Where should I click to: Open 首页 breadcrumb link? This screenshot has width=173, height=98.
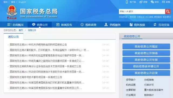21,30
